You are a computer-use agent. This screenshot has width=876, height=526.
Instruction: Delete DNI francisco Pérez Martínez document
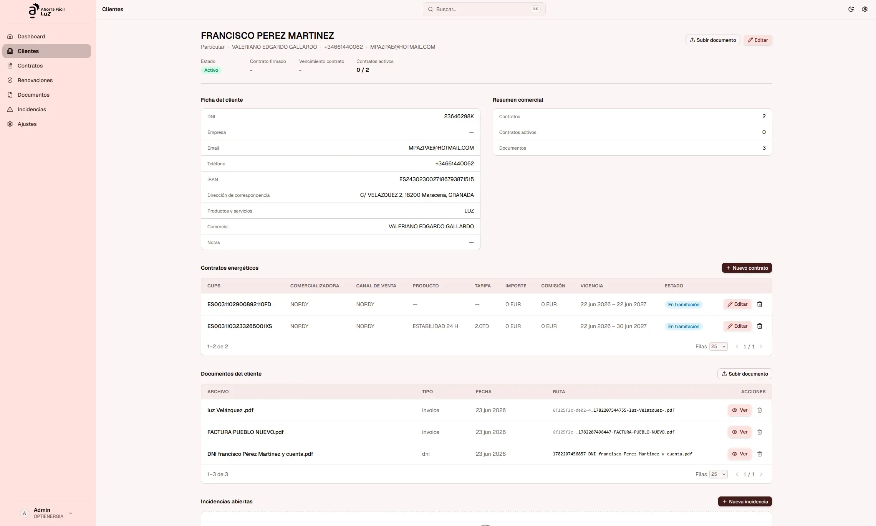click(x=759, y=454)
